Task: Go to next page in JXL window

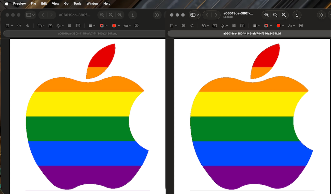Action: [x=216, y=15]
